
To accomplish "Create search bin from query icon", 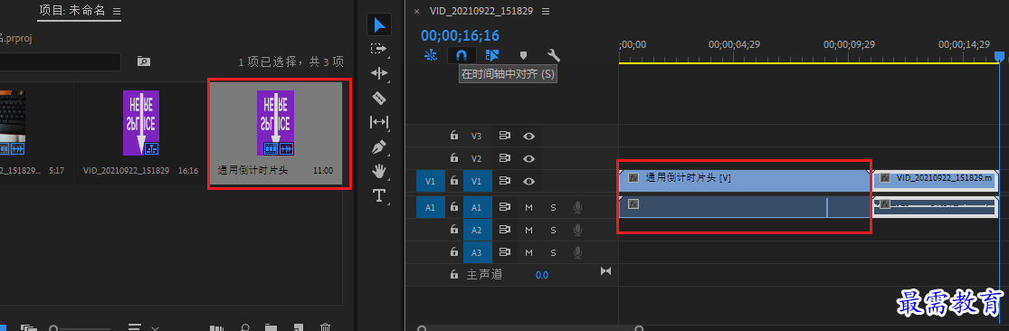I will coord(143,61).
